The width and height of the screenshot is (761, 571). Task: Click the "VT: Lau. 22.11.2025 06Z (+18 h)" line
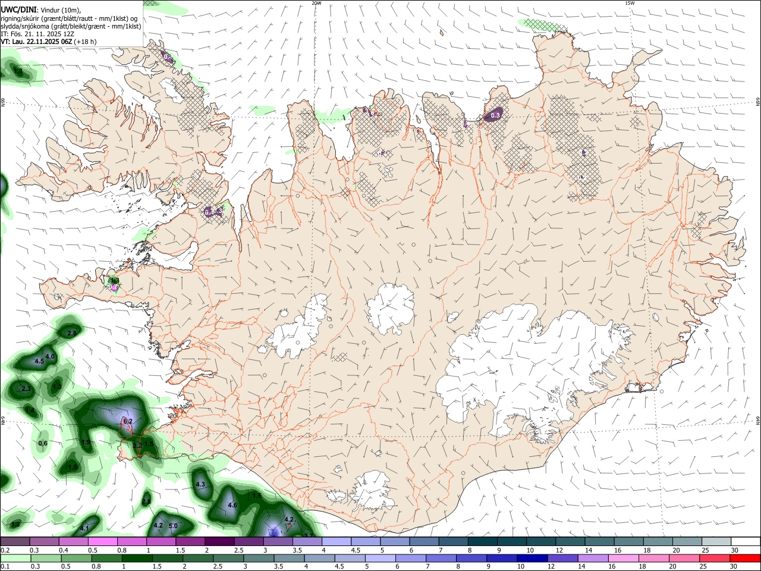pyautogui.click(x=48, y=42)
